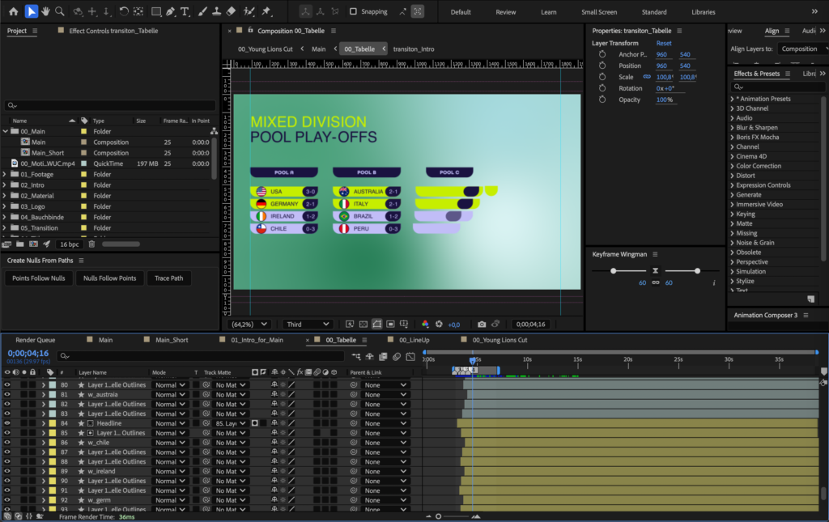This screenshot has height=522, width=829.
Task: Toggle visibility of w_ireland layer
Action: [7, 471]
